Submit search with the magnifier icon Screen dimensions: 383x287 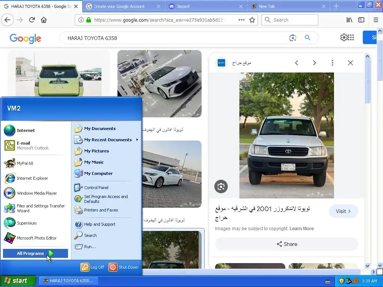(x=307, y=38)
